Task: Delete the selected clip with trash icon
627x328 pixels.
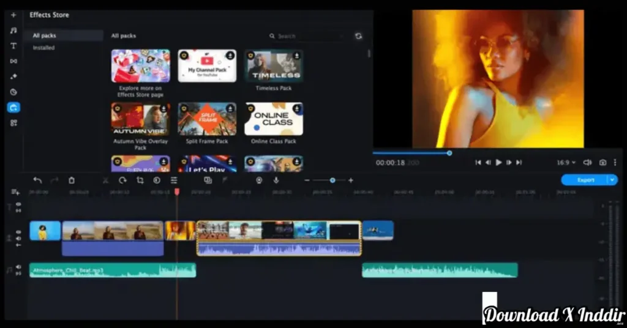Action: pyautogui.click(x=72, y=180)
